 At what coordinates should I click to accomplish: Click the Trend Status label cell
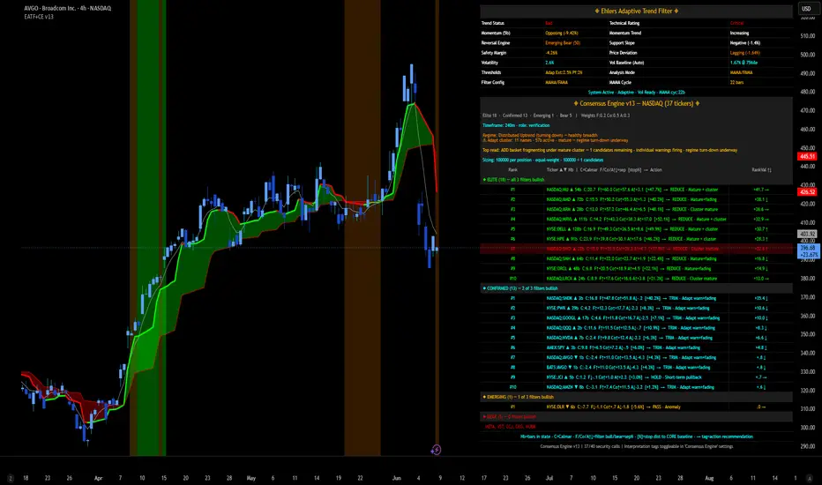493,23
